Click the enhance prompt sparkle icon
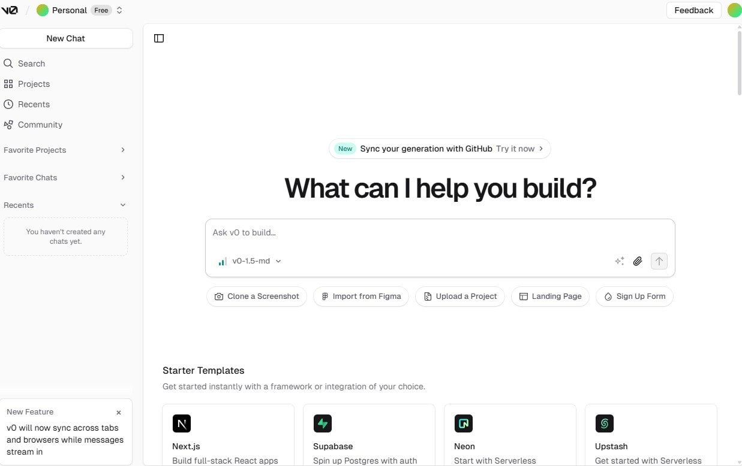742x466 pixels. point(620,261)
